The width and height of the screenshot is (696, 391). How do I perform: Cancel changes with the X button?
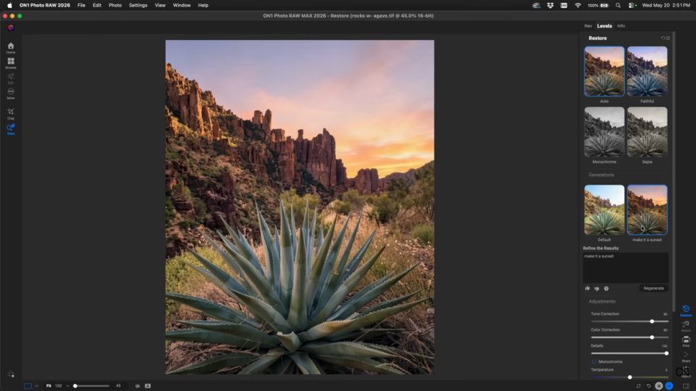click(659, 386)
